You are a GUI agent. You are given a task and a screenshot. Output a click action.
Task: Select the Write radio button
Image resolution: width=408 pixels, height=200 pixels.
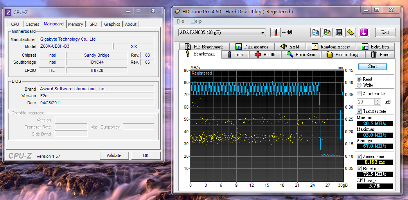[x=359, y=85]
